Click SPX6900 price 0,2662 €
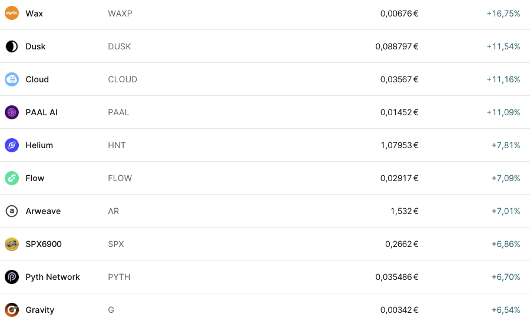 coord(402,244)
